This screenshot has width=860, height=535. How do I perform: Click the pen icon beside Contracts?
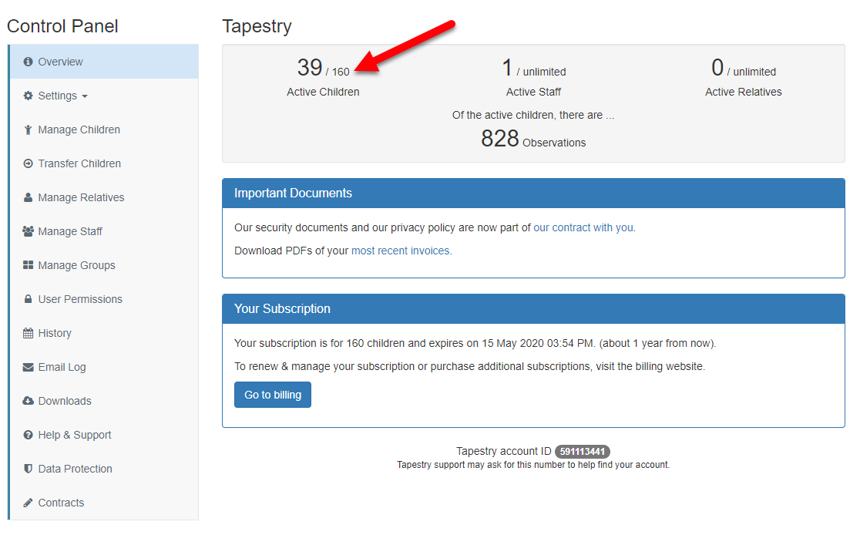point(28,503)
